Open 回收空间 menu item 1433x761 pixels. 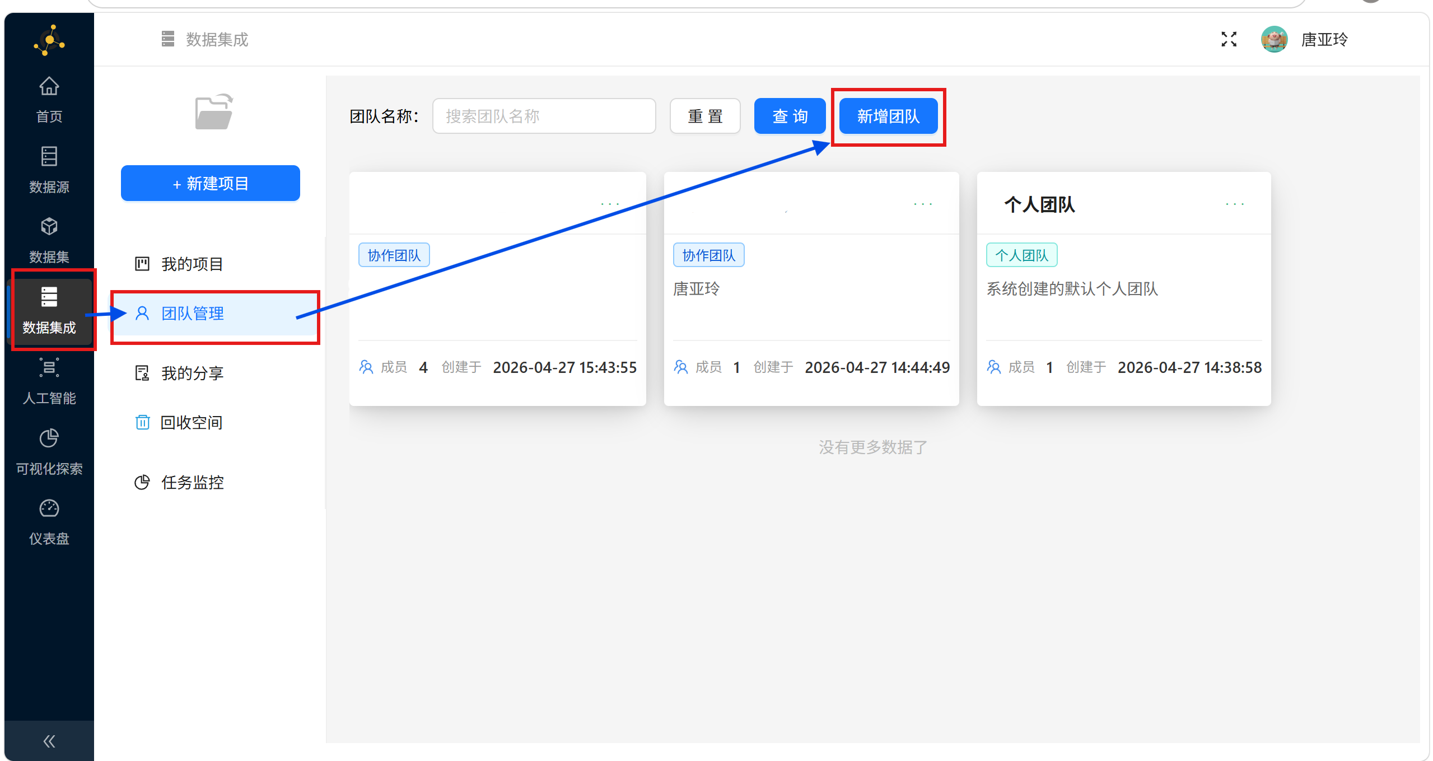click(x=191, y=422)
